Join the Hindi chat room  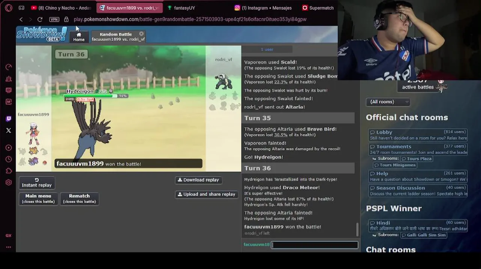[x=418, y=226]
